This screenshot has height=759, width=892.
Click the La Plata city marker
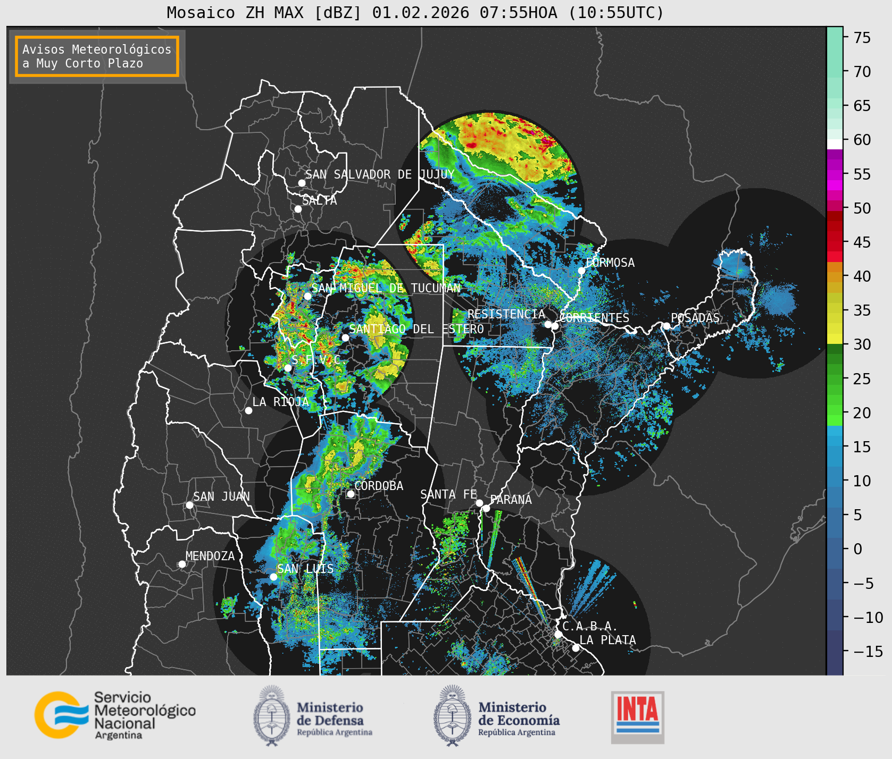click(x=576, y=648)
